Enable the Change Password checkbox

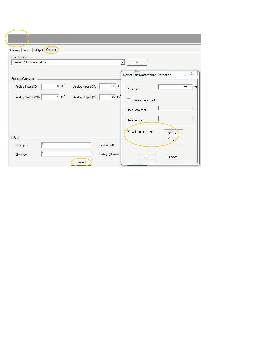128,100
